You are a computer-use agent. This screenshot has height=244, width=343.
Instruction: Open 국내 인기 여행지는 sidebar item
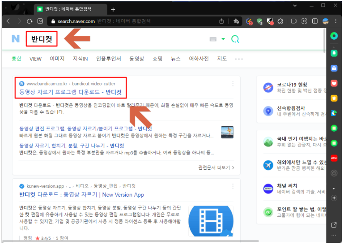click(295, 142)
